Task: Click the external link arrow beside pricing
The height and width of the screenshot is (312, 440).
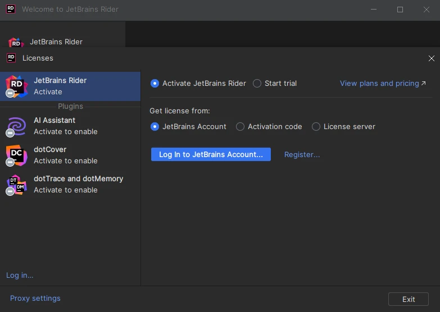Action: pos(424,84)
